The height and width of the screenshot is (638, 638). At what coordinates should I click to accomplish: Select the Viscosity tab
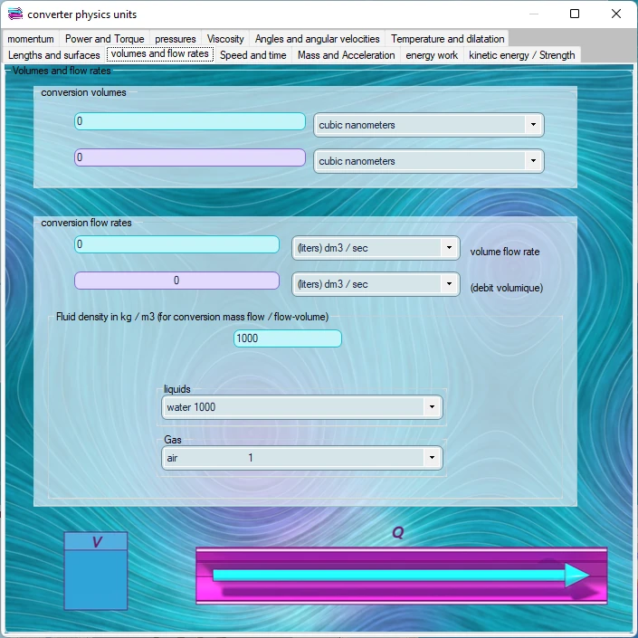[x=225, y=39]
